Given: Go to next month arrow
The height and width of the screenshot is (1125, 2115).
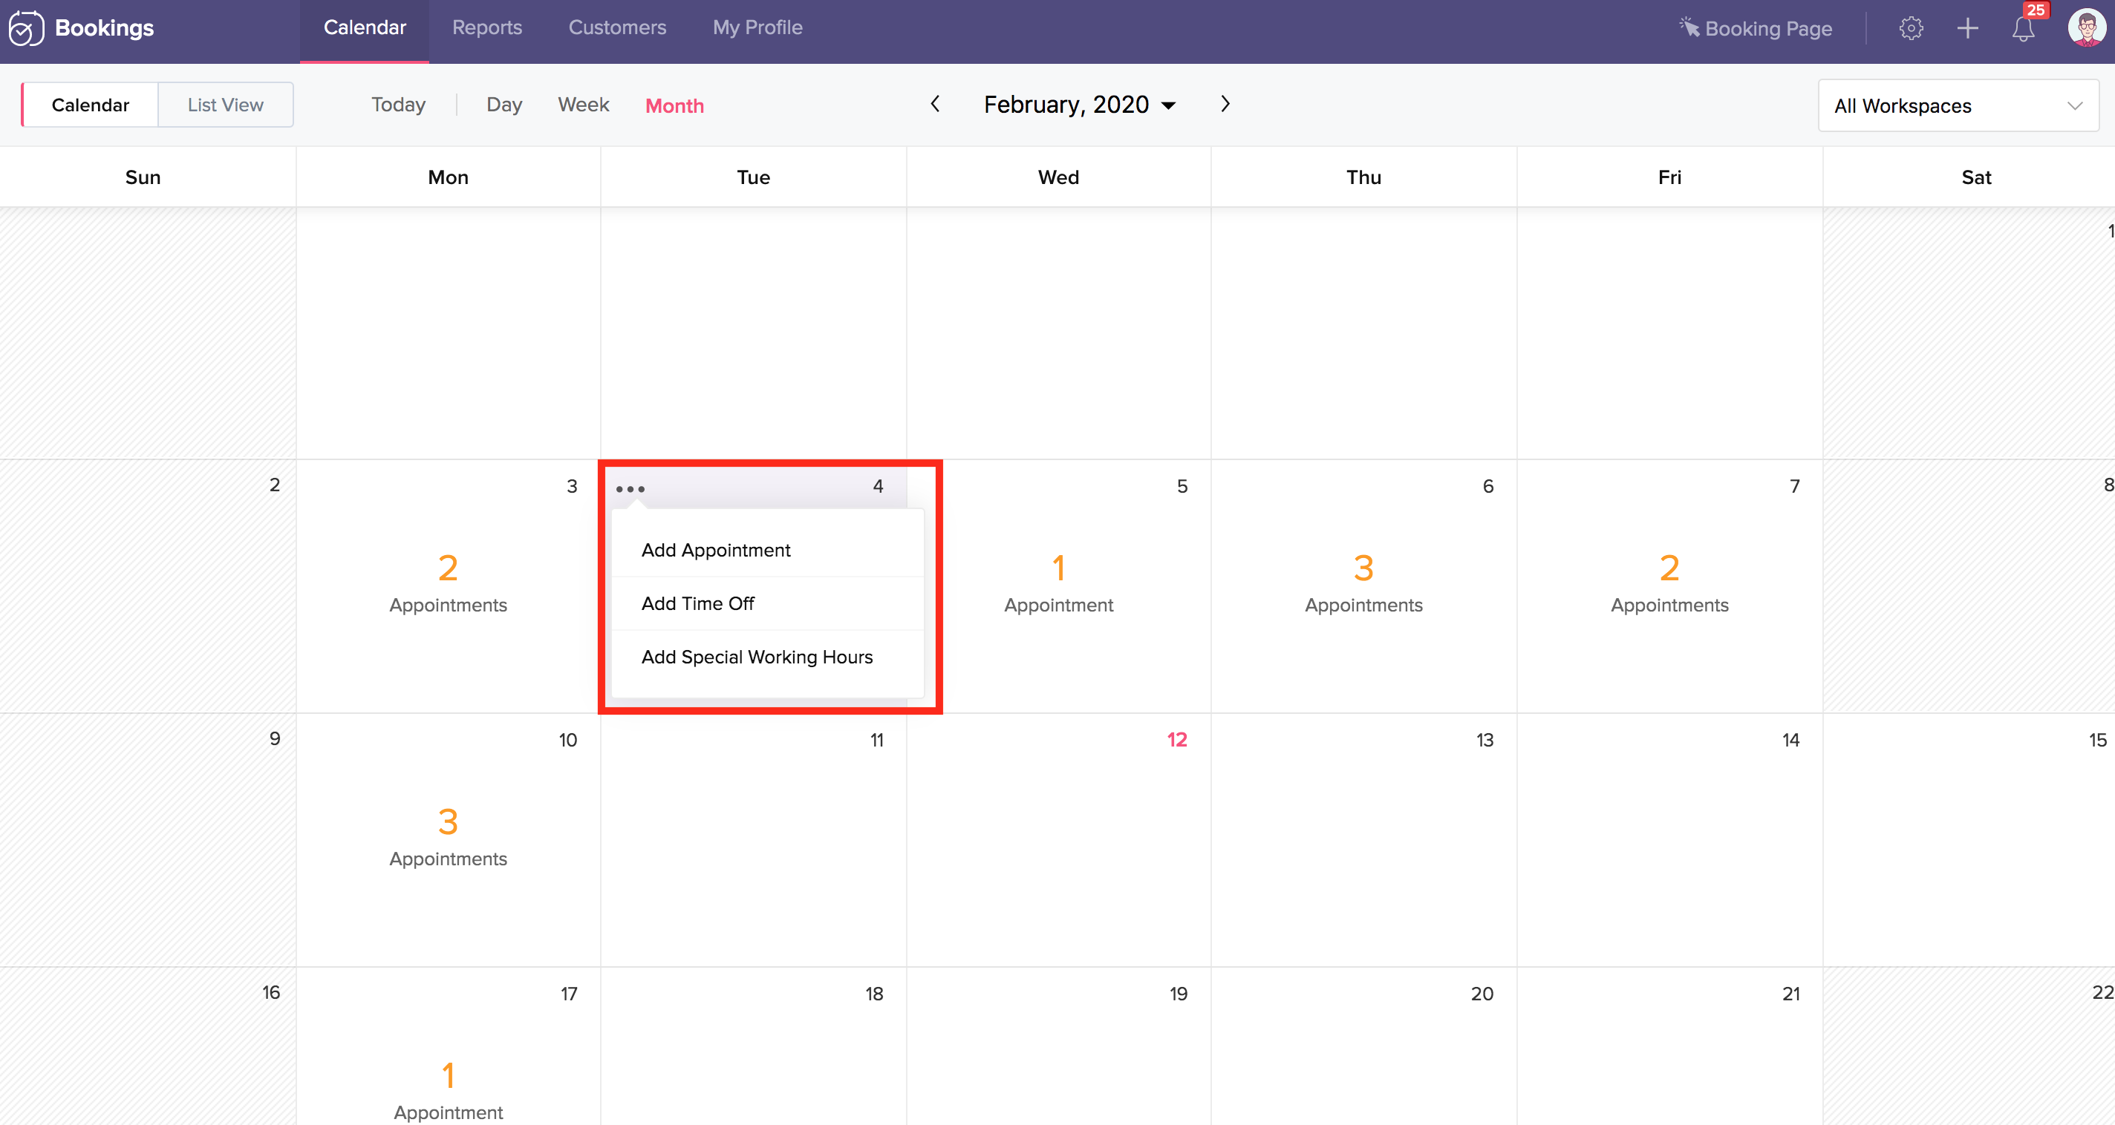Looking at the screenshot, I should (1225, 104).
